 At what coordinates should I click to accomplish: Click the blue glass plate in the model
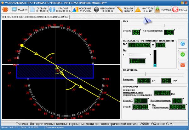pos(55,71)
